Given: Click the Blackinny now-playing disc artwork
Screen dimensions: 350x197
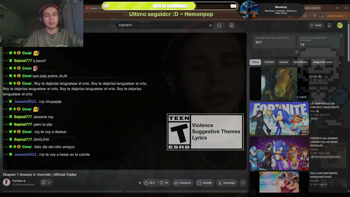Looking at the screenshot, I should click(249, 10).
